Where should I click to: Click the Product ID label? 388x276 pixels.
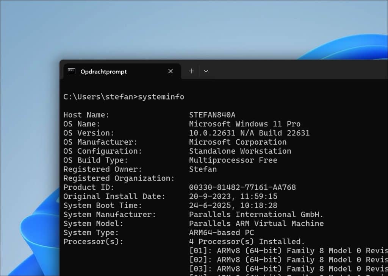click(x=89, y=187)
